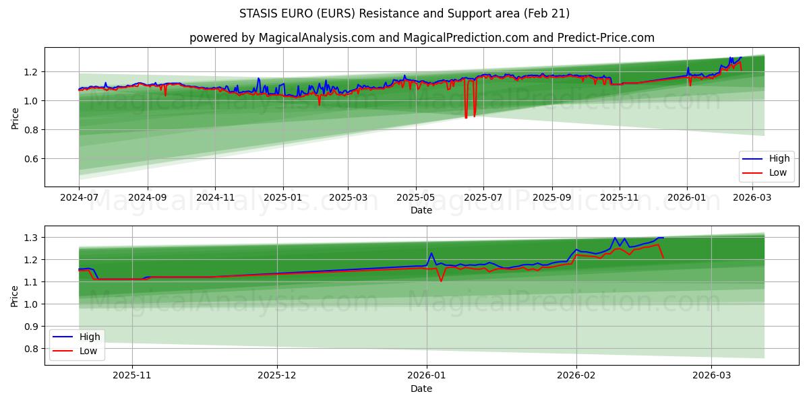Click the '2024-07' x-axis label on top chart
The image size is (809, 404).
pyautogui.click(x=80, y=198)
